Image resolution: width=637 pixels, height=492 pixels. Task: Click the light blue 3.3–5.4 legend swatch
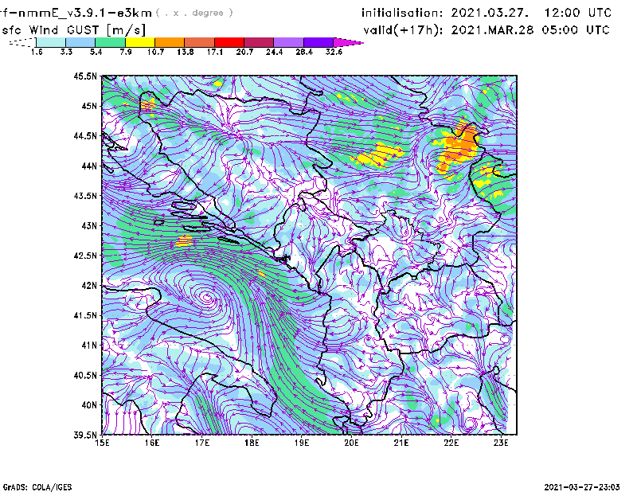80,42
